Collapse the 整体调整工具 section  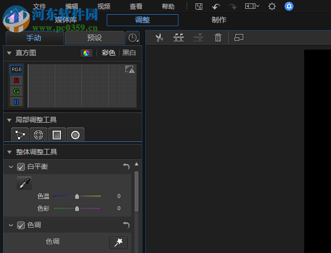[x=9, y=152]
